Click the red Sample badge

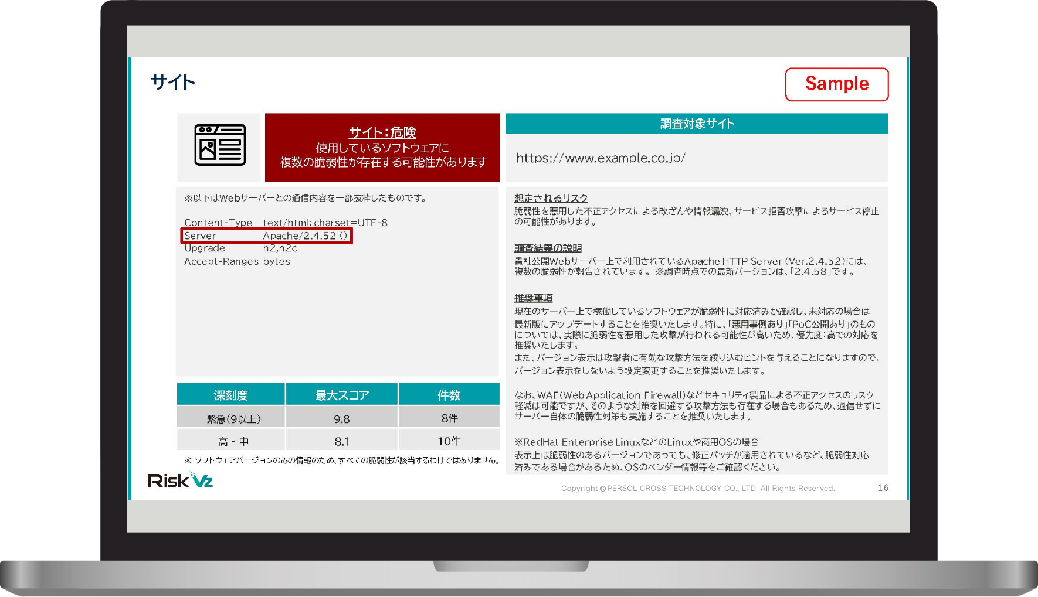(836, 84)
